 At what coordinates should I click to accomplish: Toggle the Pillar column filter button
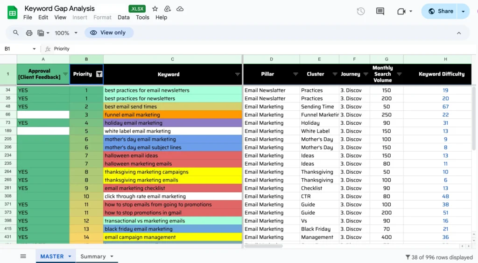click(295, 74)
